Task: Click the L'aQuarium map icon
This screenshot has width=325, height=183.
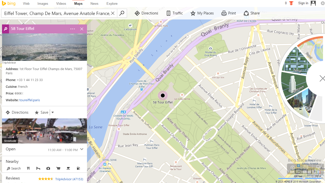Action: pos(130,25)
